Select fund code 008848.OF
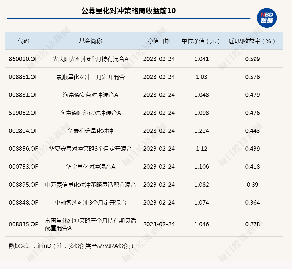Viewport: 292px width, 269px height. click(x=23, y=202)
